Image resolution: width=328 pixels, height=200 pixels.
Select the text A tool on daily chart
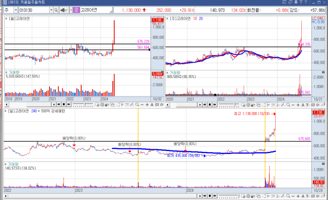(x=303, y=196)
